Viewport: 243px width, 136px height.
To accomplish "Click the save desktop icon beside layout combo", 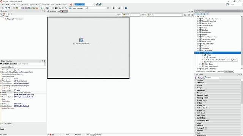I will (x=97, y=5).
